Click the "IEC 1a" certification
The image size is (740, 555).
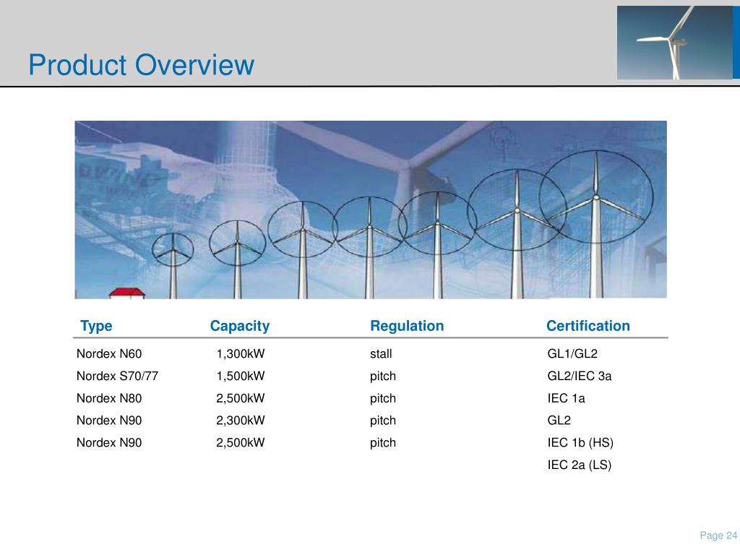(x=566, y=398)
